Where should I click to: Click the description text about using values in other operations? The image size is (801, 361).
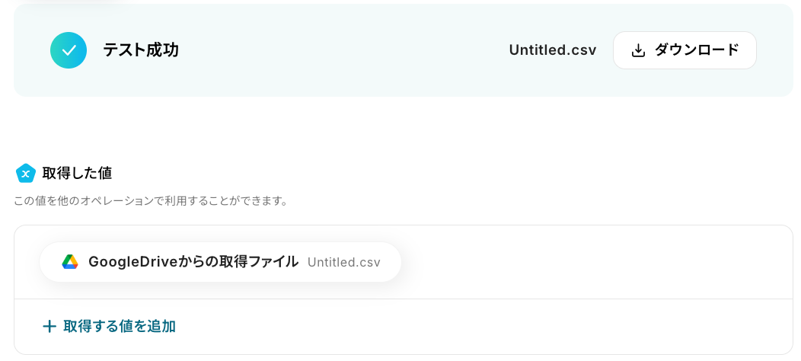(150, 201)
